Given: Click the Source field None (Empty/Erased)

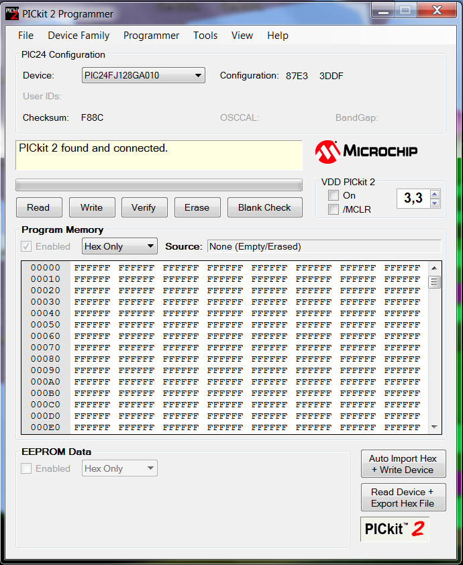Looking at the screenshot, I should (324, 246).
